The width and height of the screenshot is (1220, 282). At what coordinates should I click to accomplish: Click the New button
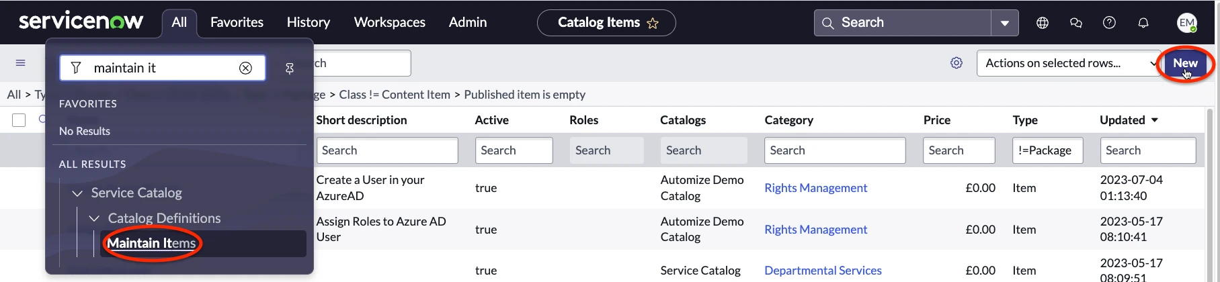(x=1185, y=63)
